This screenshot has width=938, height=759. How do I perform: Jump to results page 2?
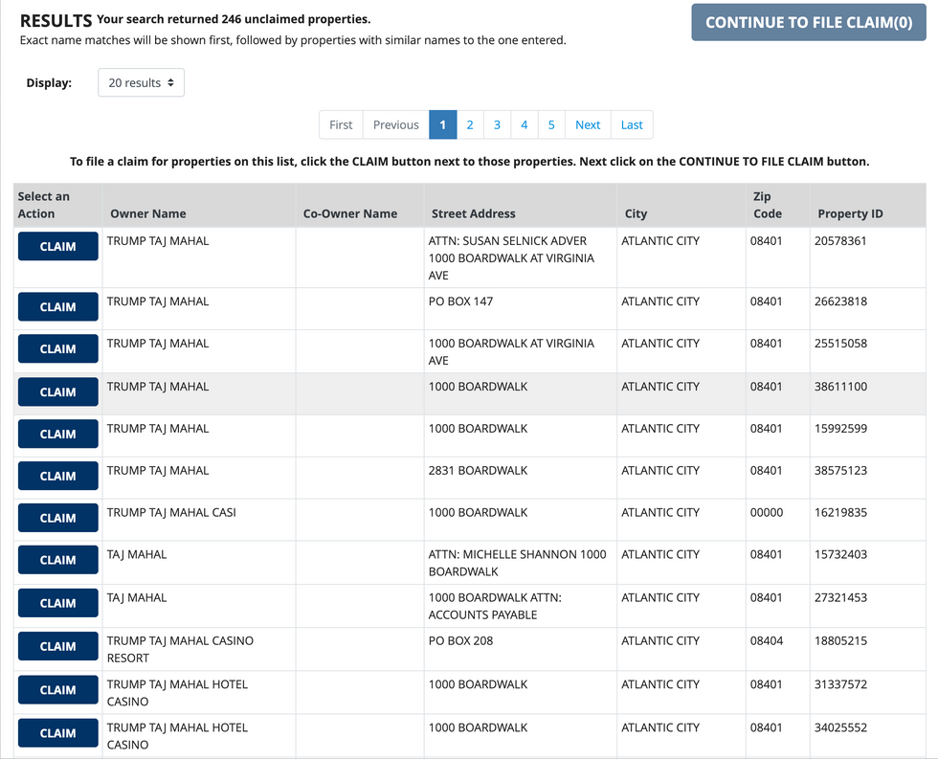(x=470, y=125)
